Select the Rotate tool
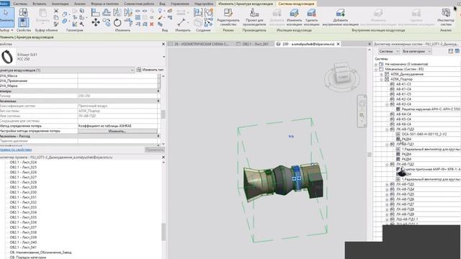This screenshot has height=259, width=461. [117, 22]
